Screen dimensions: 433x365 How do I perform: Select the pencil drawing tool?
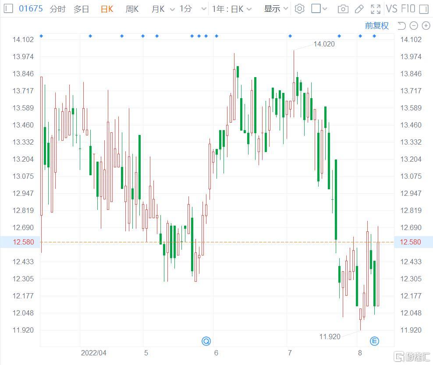pyautogui.click(x=359, y=9)
